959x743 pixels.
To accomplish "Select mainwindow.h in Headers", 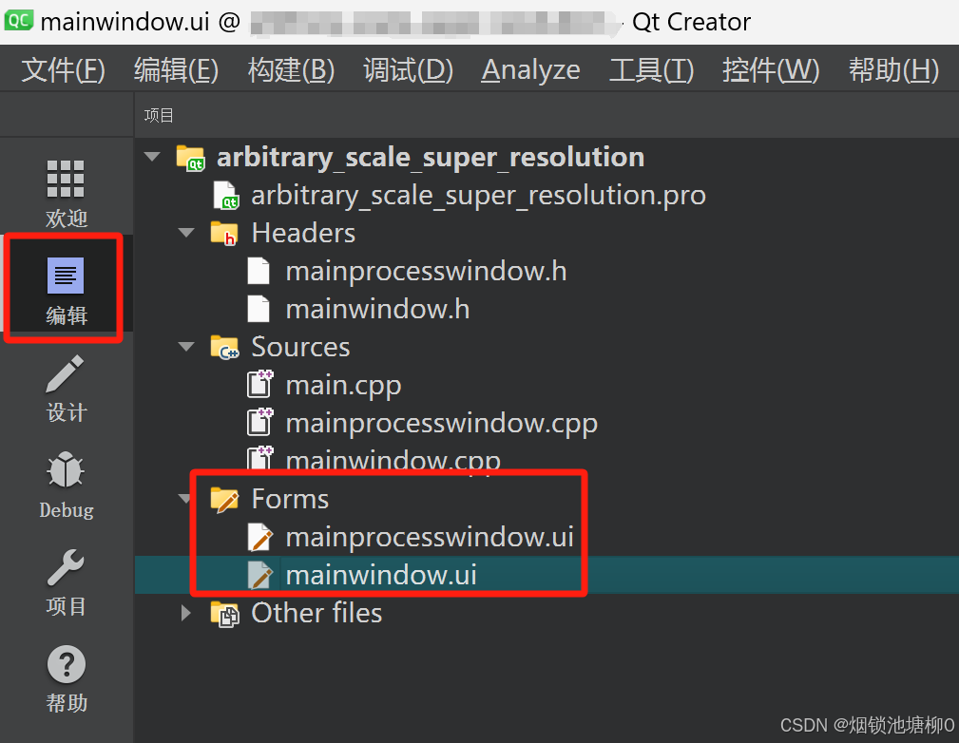I will pos(378,310).
